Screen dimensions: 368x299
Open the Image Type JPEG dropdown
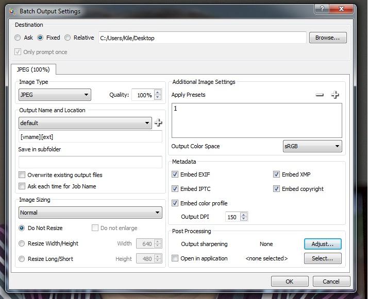[55, 95]
